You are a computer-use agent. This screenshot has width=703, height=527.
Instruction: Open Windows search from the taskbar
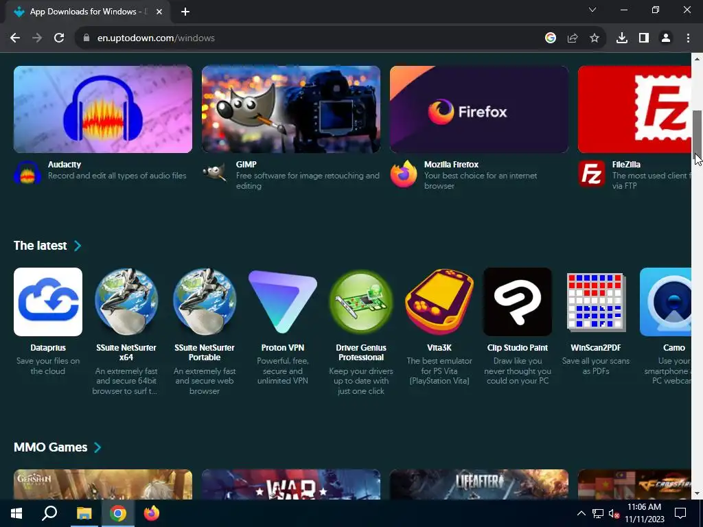click(x=49, y=513)
